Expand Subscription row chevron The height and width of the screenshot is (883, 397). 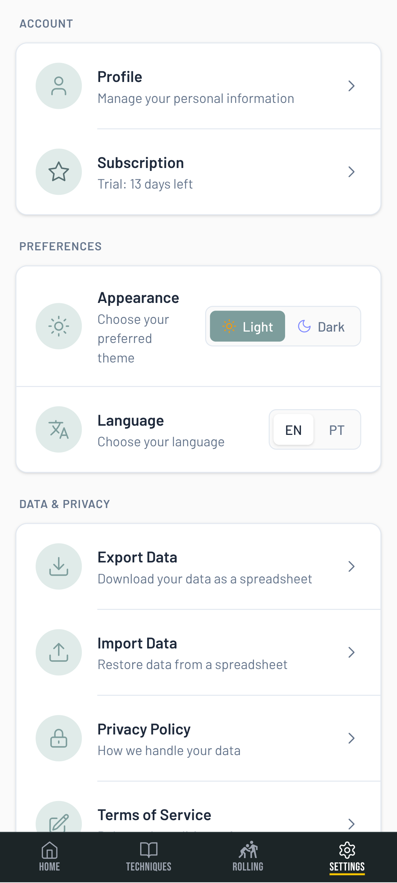351,172
